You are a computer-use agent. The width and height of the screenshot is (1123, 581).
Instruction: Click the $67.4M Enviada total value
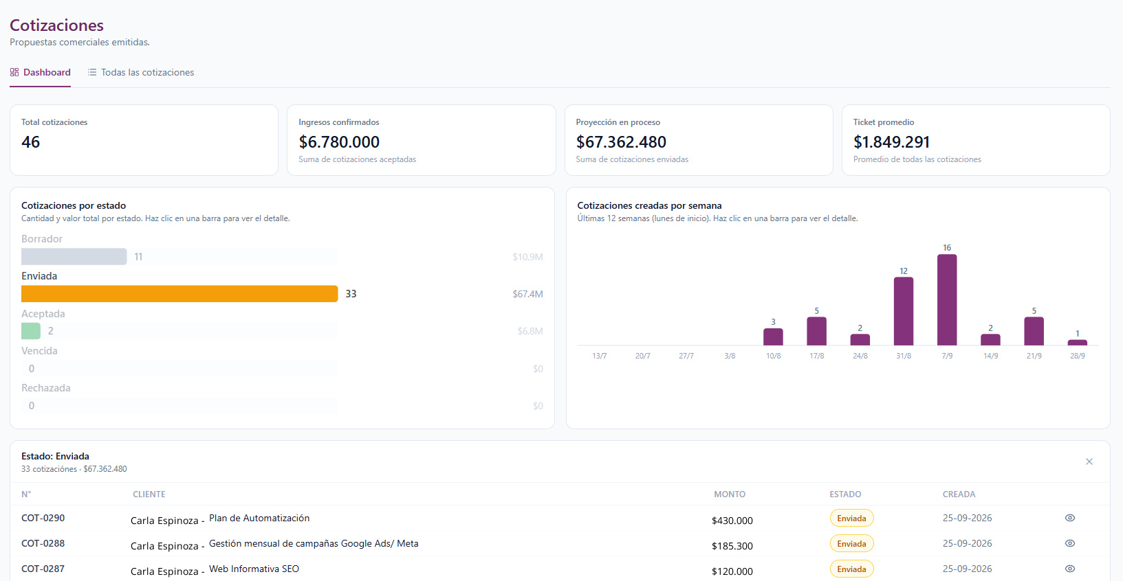pos(527,294)
